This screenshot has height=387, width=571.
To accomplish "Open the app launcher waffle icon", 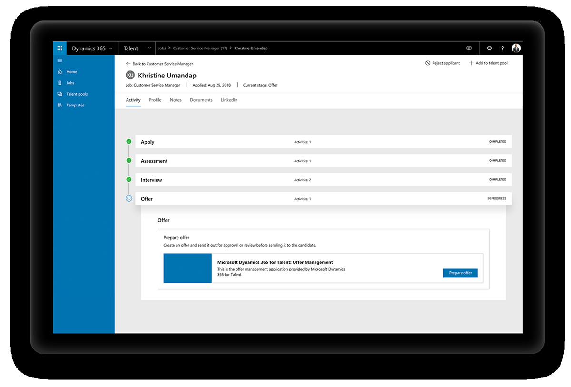I will (59, 48).
